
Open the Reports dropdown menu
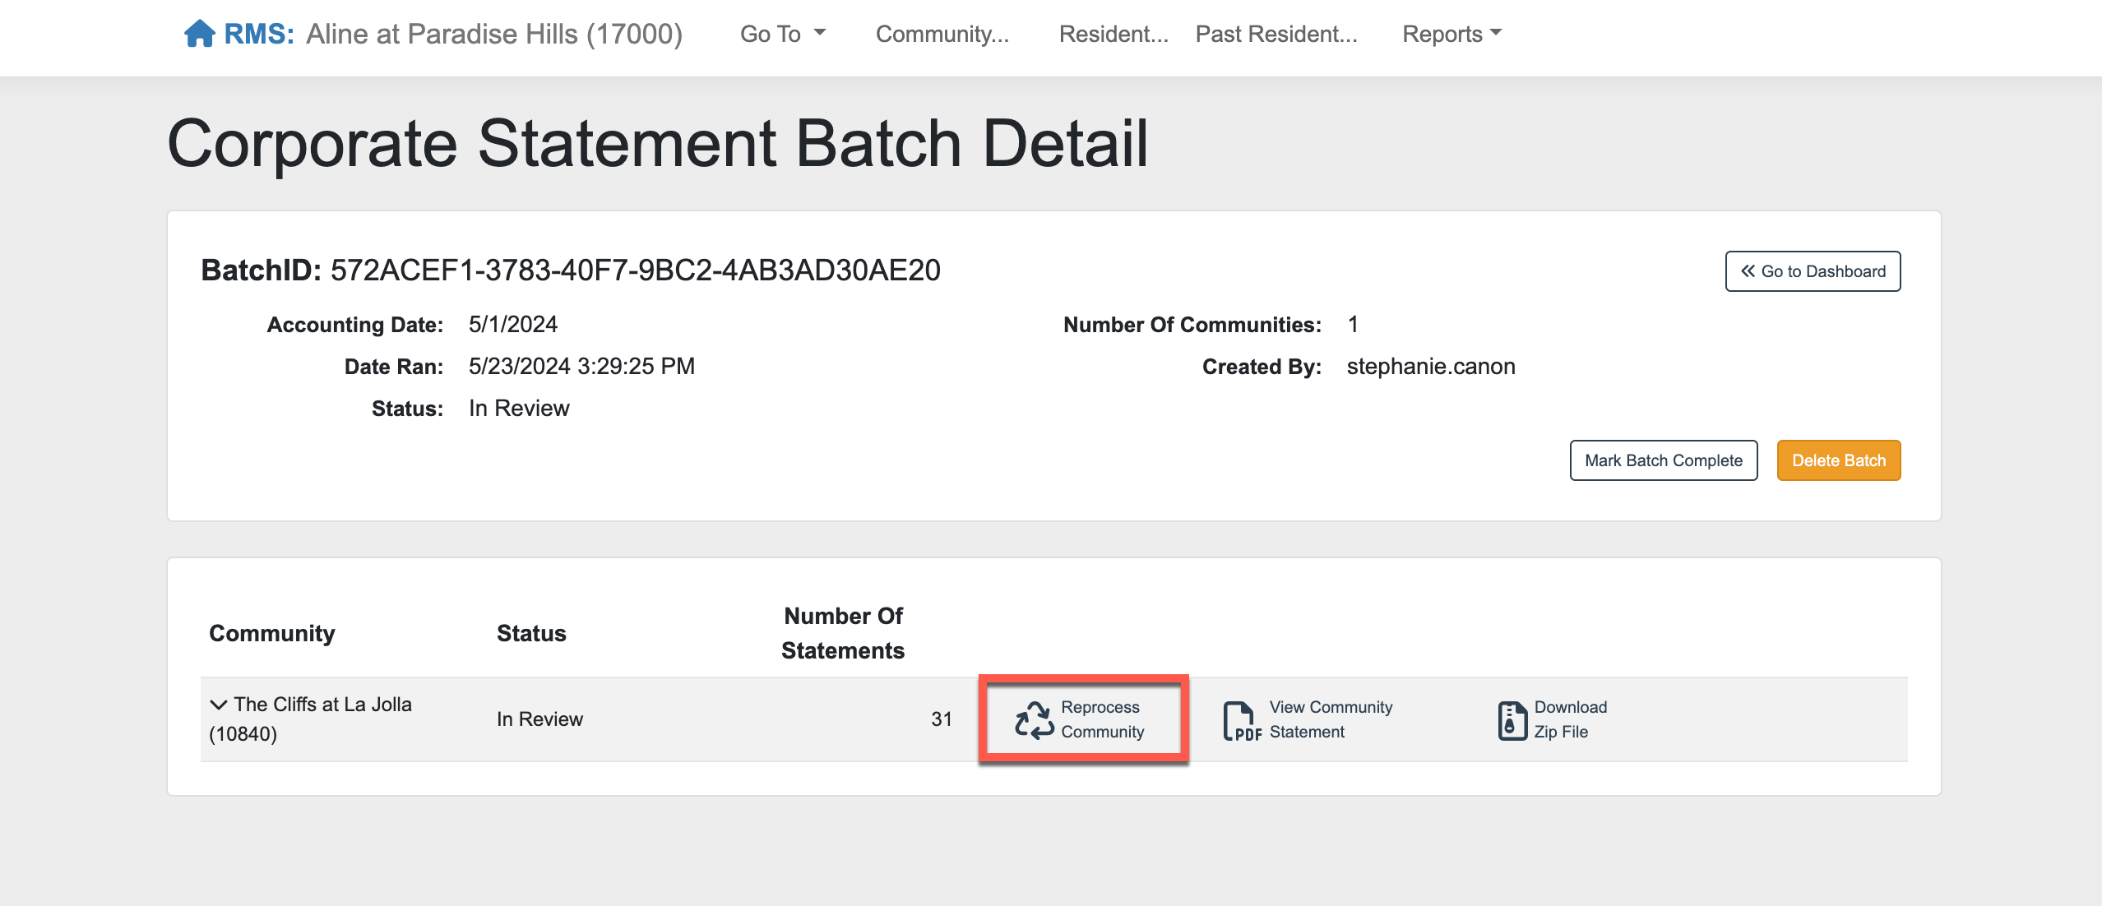coord(1451,34)
